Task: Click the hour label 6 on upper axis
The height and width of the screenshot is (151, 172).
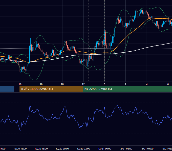Action: click(168, 84)
